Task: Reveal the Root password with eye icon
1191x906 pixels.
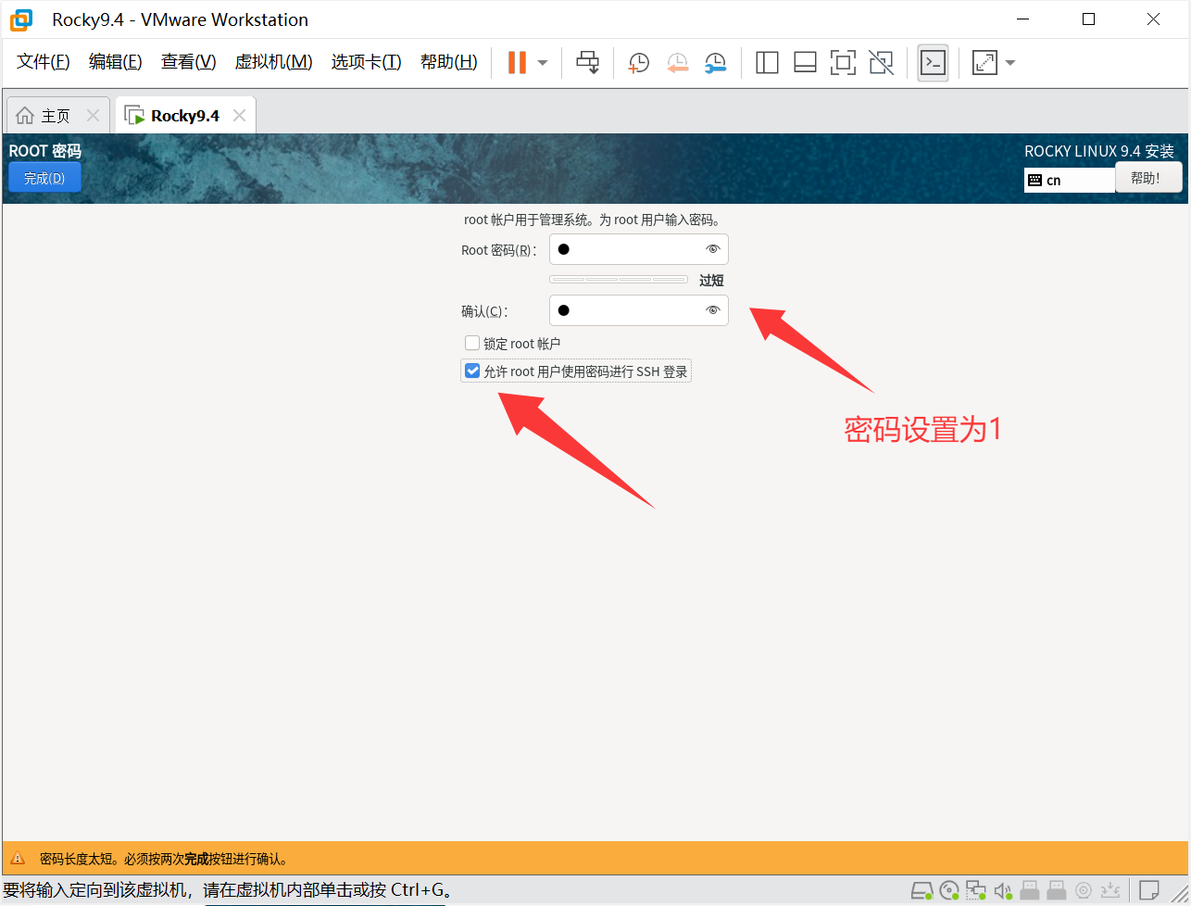Action: [x=712, y=249]
